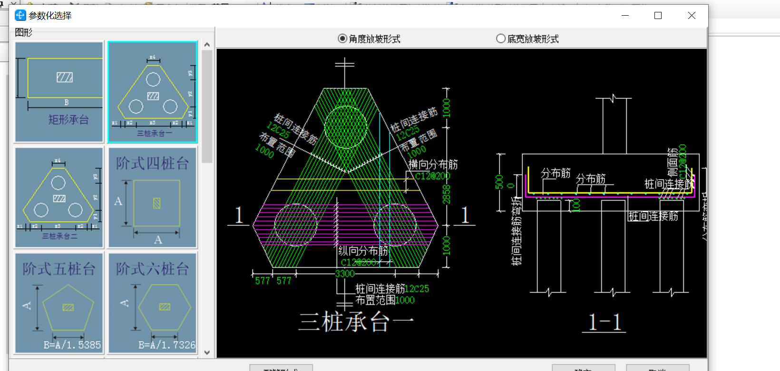Close the 参数化选择 dialog
Image resolution: width=780 pixels, height=371 pixels.
tap(692, 16)
